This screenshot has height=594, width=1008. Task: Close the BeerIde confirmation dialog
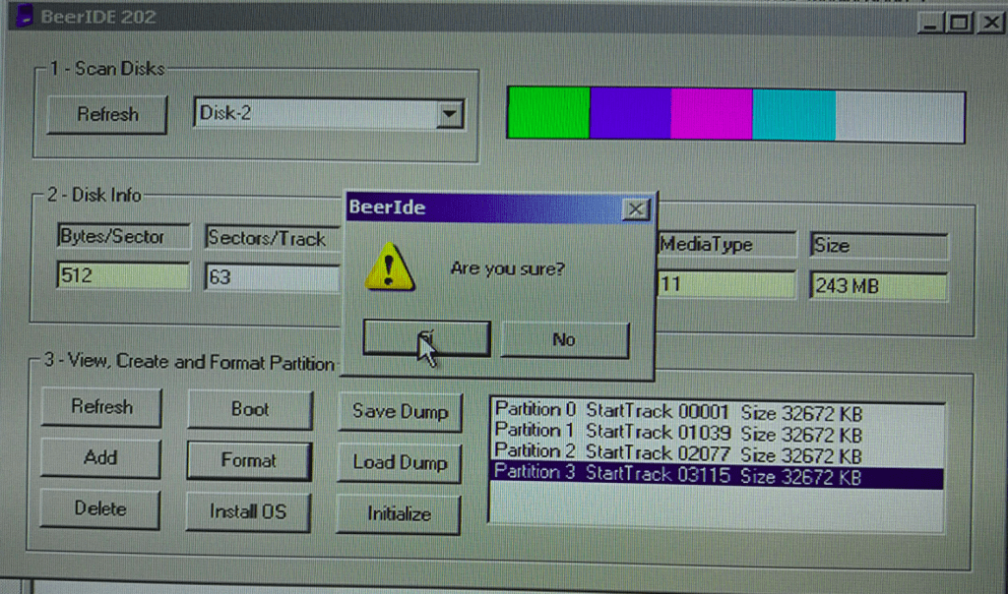[636, 208]
